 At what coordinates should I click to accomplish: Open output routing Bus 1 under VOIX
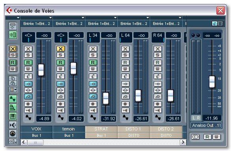coord(37,135)
